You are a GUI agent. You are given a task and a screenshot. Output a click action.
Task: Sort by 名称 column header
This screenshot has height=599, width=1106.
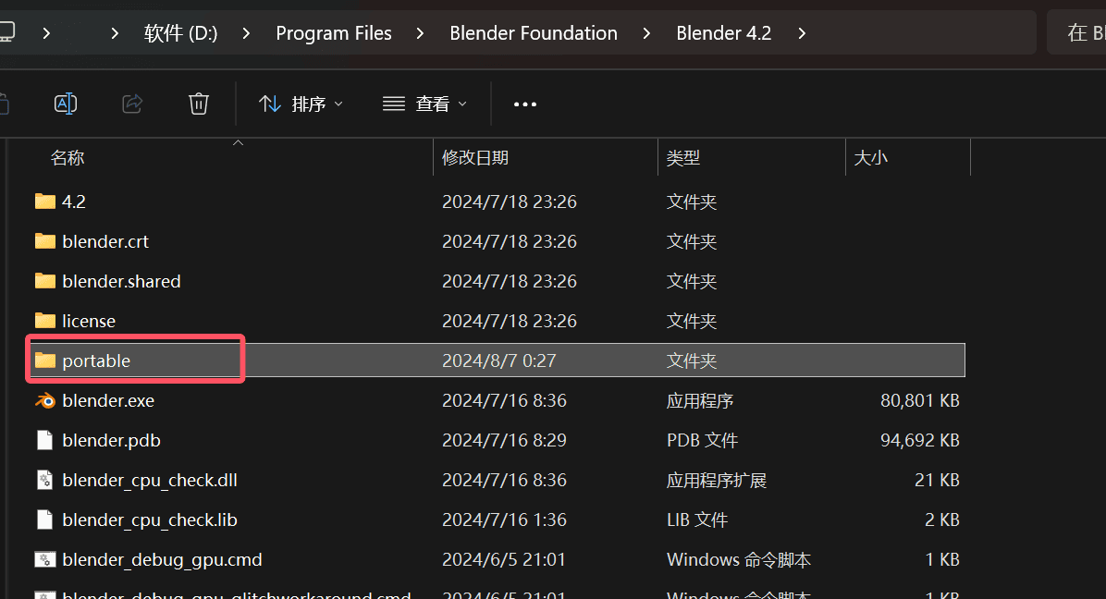pos(68,158)
